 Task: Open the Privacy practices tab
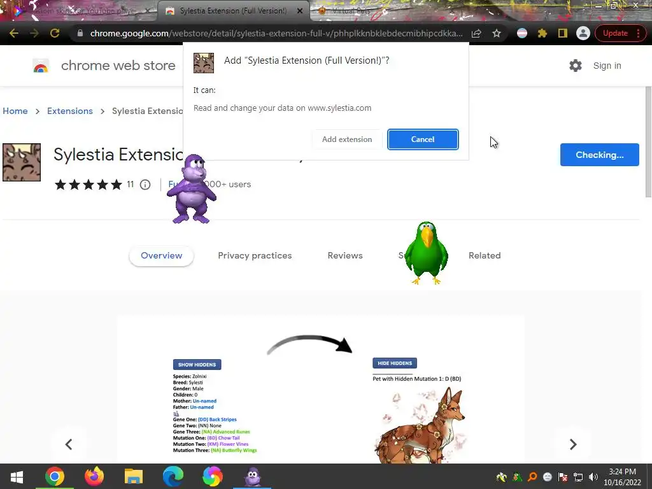coord(255,256)
